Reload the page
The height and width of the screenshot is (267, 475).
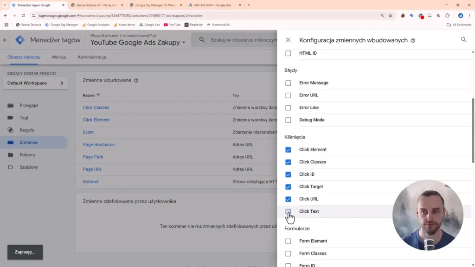coord(23,15)
